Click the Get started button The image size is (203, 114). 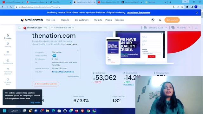[x=172, y=20]
